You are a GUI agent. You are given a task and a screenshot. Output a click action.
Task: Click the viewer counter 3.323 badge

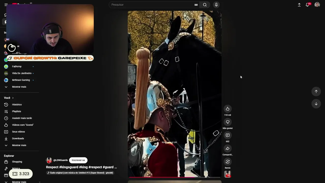(x=21, y=174)
